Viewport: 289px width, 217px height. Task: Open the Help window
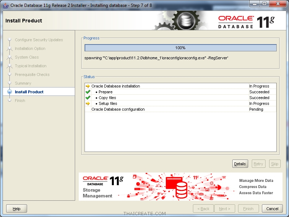16,208
